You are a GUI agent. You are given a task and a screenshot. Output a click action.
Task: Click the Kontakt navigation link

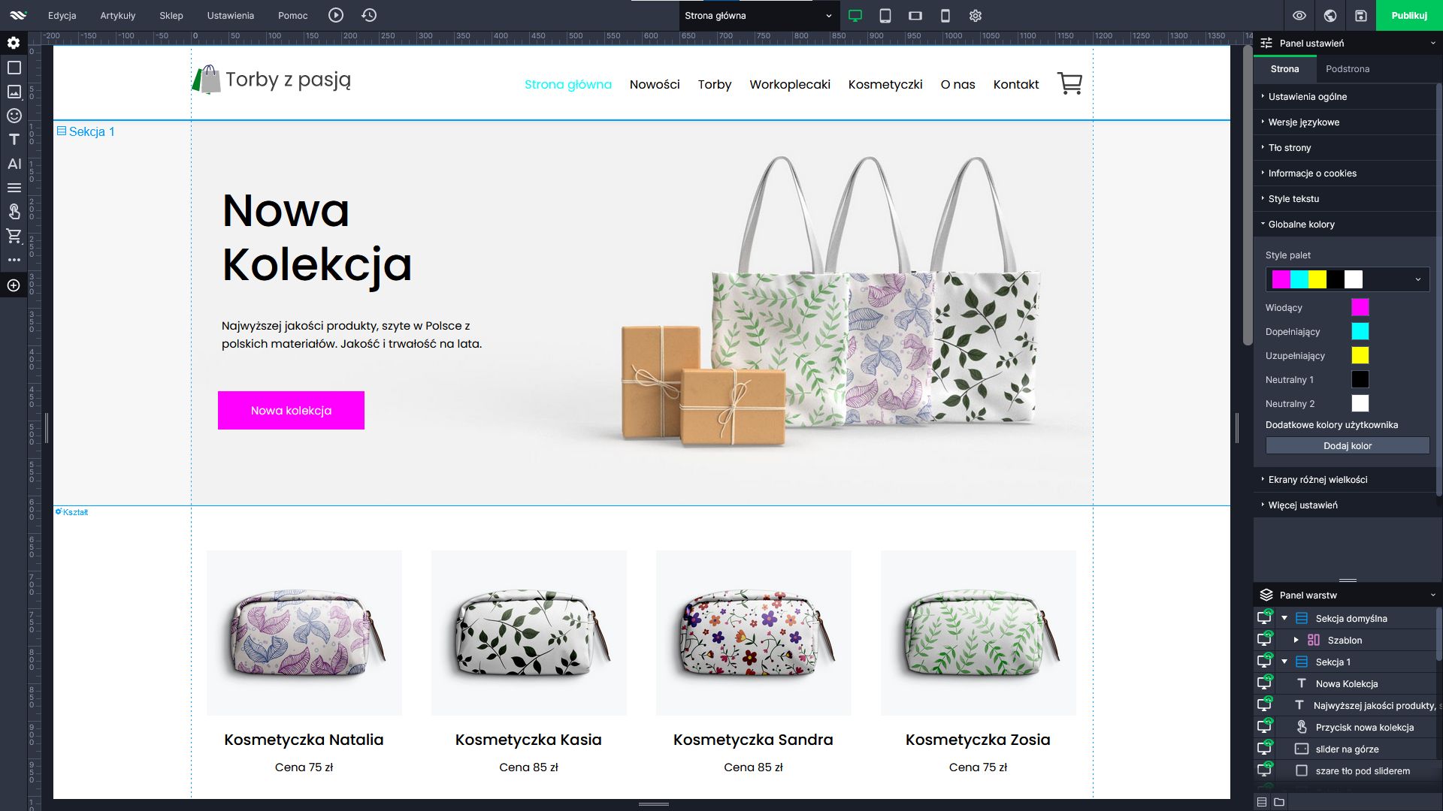1016,84
